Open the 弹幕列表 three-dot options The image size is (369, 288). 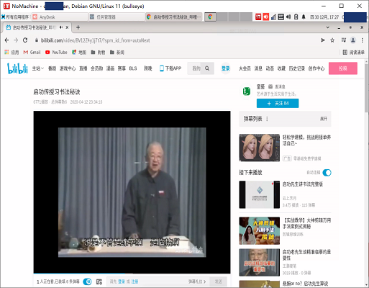pyautogui.click(x=267, y=119)
